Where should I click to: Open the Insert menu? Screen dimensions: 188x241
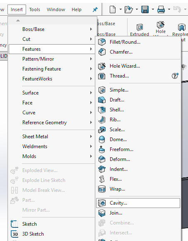pyautogui.click(x=17, y=9)
